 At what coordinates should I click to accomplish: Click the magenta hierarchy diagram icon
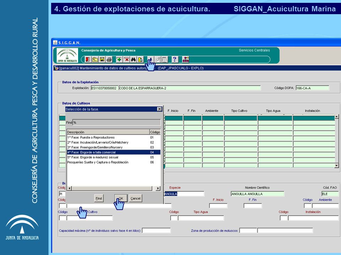(185, 59)
